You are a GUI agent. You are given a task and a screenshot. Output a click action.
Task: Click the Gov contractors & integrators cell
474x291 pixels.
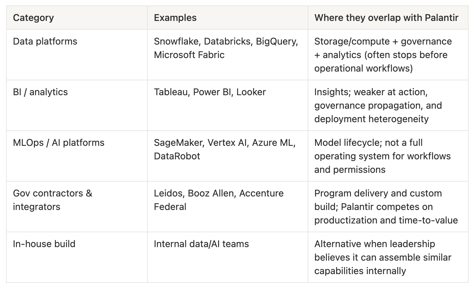tap(52, 200)
